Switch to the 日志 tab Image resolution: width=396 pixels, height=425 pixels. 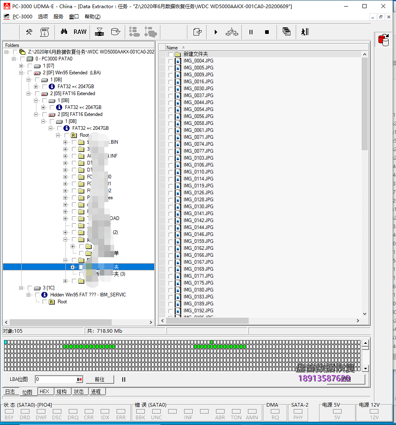[x=10, y=392]
